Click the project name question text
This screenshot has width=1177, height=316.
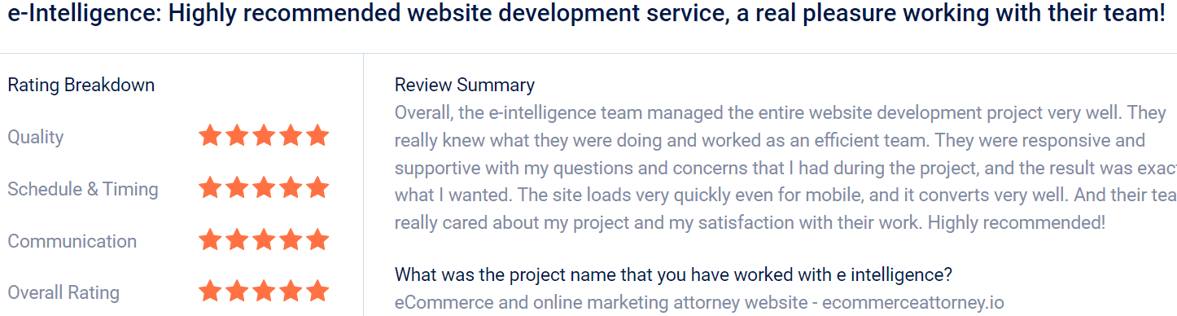tap(674, 274)
